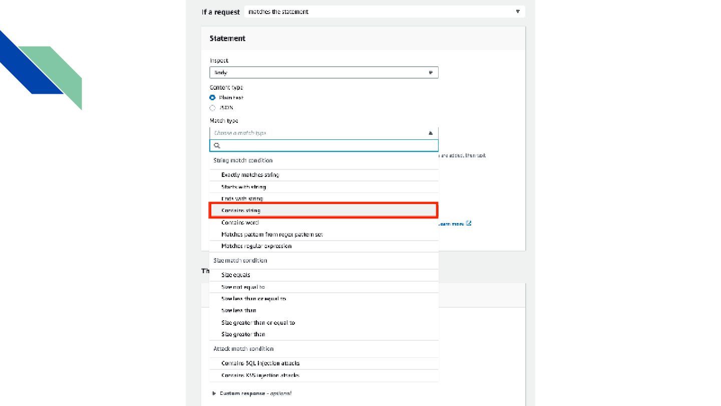The width and height of the screenshot is (721, 406).
Task: Click the match type search field
Action: 324,145
